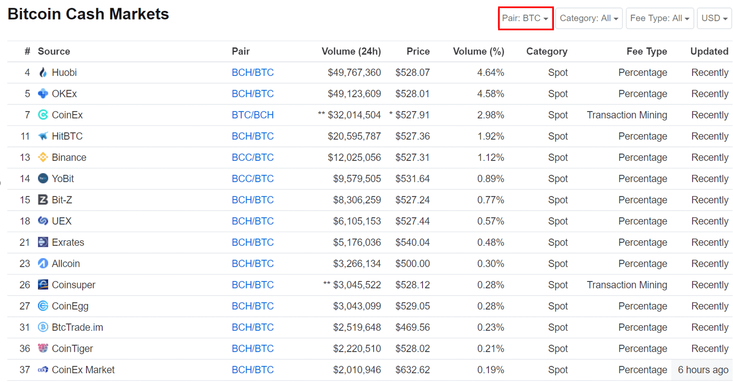
Task: Click the Coinsuper exchange logo icon
Action: tap(43, 285)
